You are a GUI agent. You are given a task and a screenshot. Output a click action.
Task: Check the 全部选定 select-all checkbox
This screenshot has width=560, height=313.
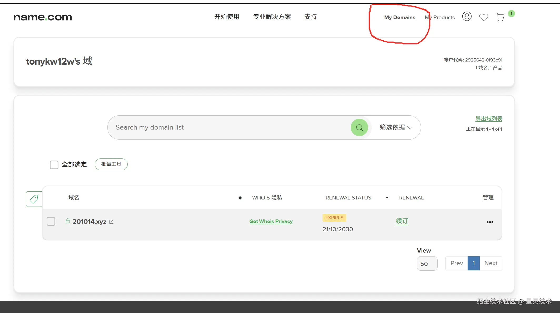coord(54,165)
